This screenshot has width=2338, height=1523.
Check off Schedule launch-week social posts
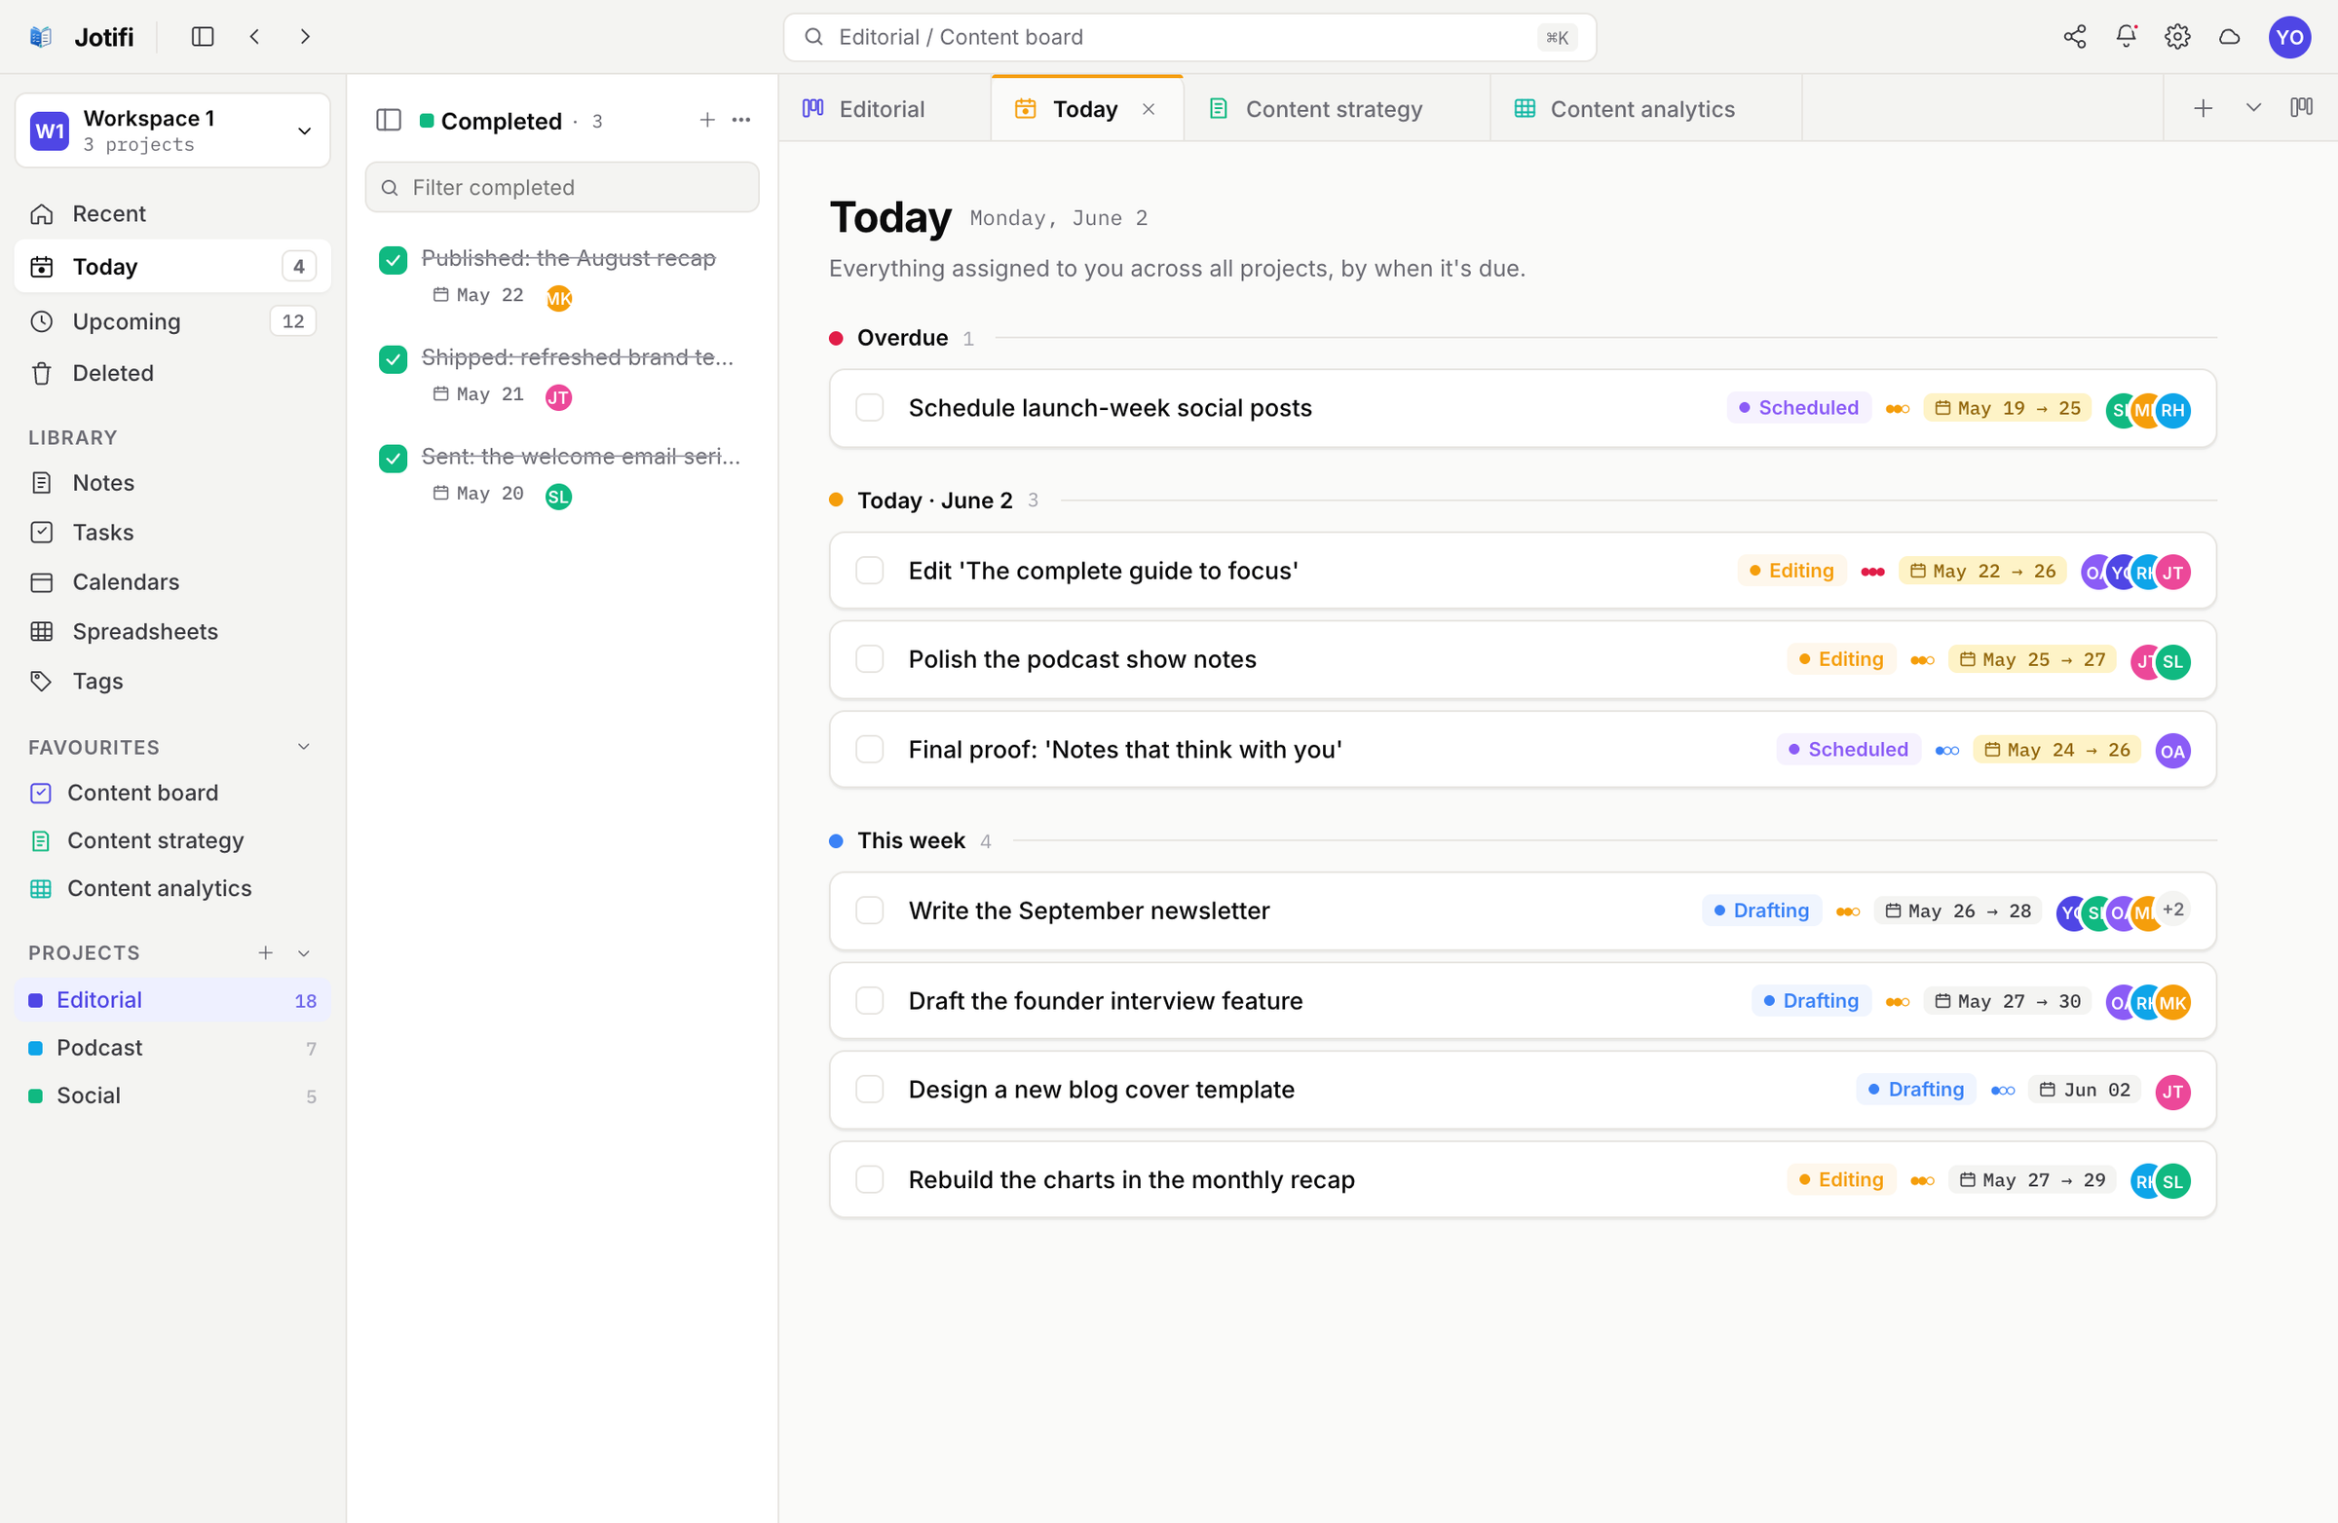coord(869,407)
